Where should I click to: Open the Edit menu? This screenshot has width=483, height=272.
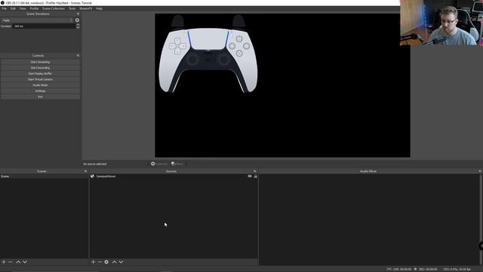pos(13,8)
